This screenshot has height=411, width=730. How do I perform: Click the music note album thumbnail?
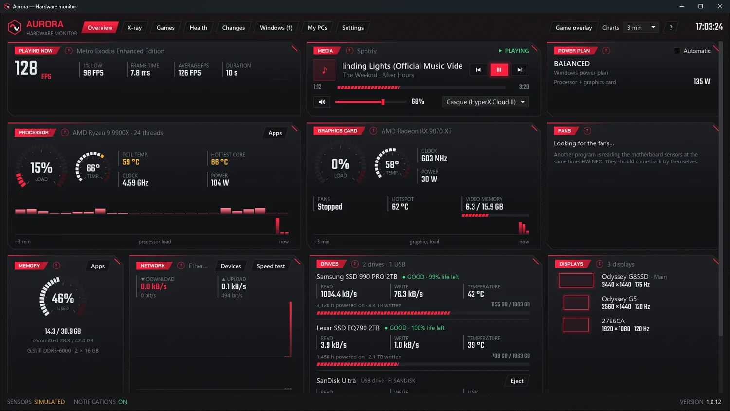pos(324,70)
